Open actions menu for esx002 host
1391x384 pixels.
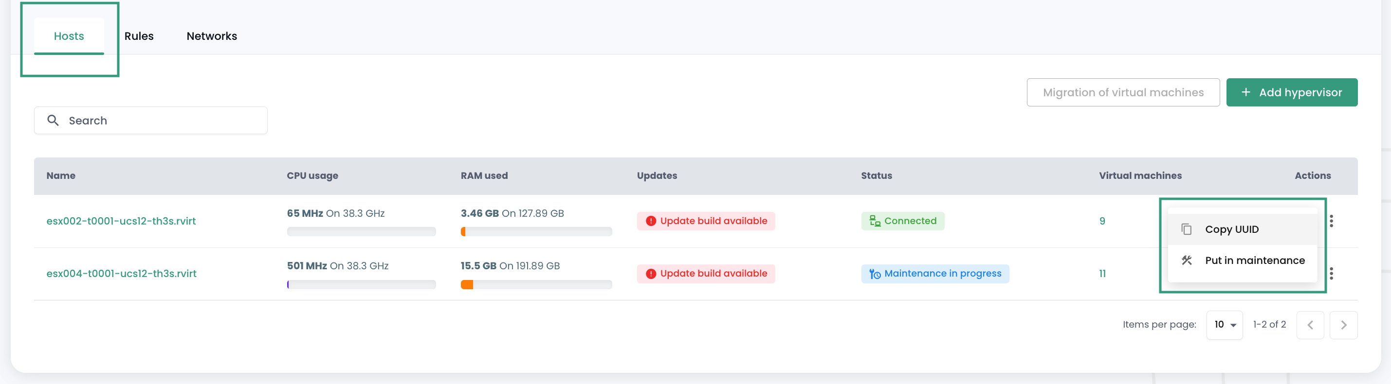coord(1331,221)
